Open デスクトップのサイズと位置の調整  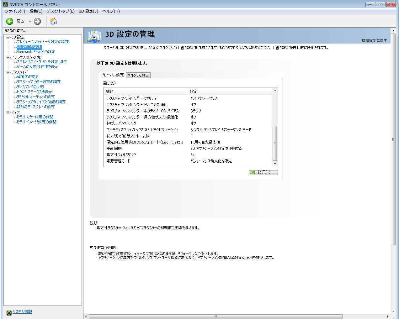[x=41, y=102]
